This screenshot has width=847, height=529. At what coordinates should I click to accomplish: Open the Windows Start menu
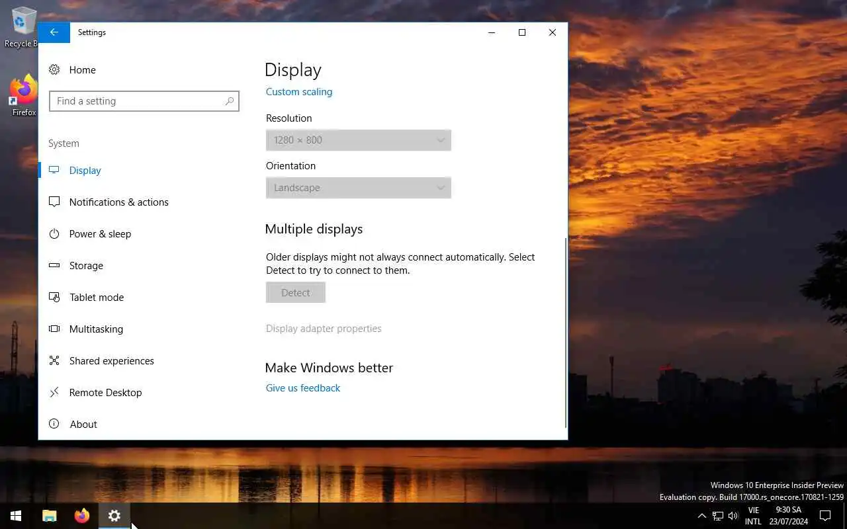click(x=16, y=516)
